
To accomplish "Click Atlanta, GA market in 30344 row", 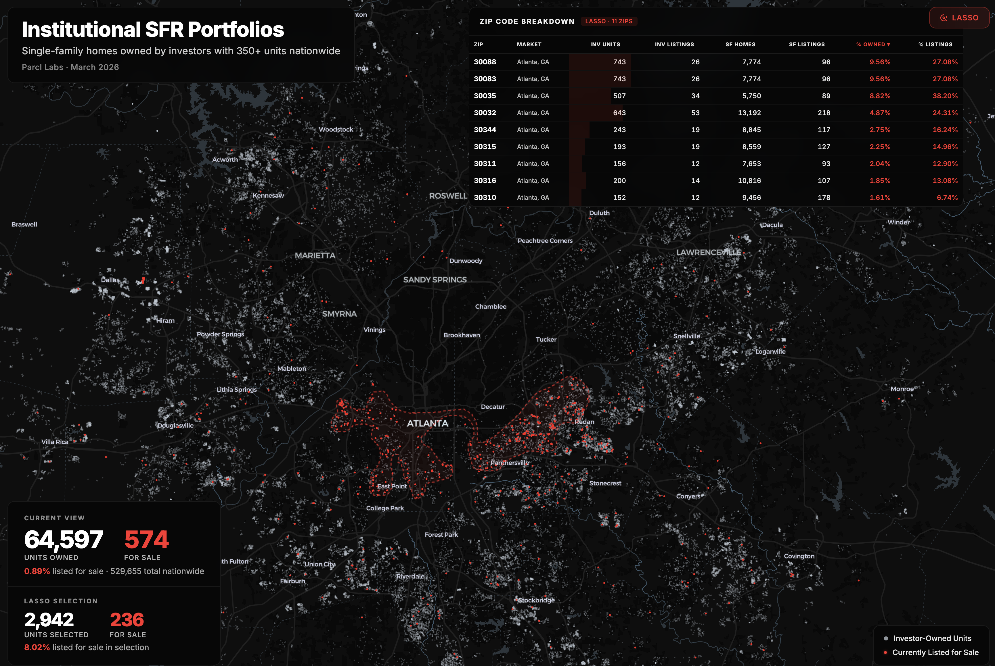I will [x=533, y=130].
